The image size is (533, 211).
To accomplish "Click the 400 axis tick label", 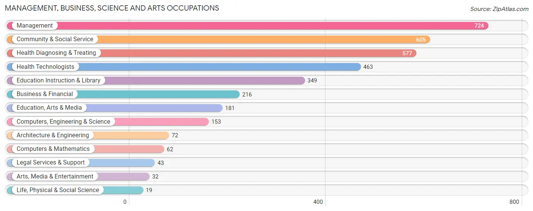I will 318,202.
